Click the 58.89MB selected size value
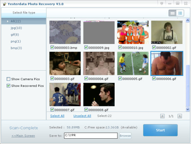Viewport: 191px width, 144px height. 73,127
